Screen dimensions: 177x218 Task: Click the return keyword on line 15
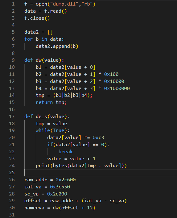[x=44, y=102]
